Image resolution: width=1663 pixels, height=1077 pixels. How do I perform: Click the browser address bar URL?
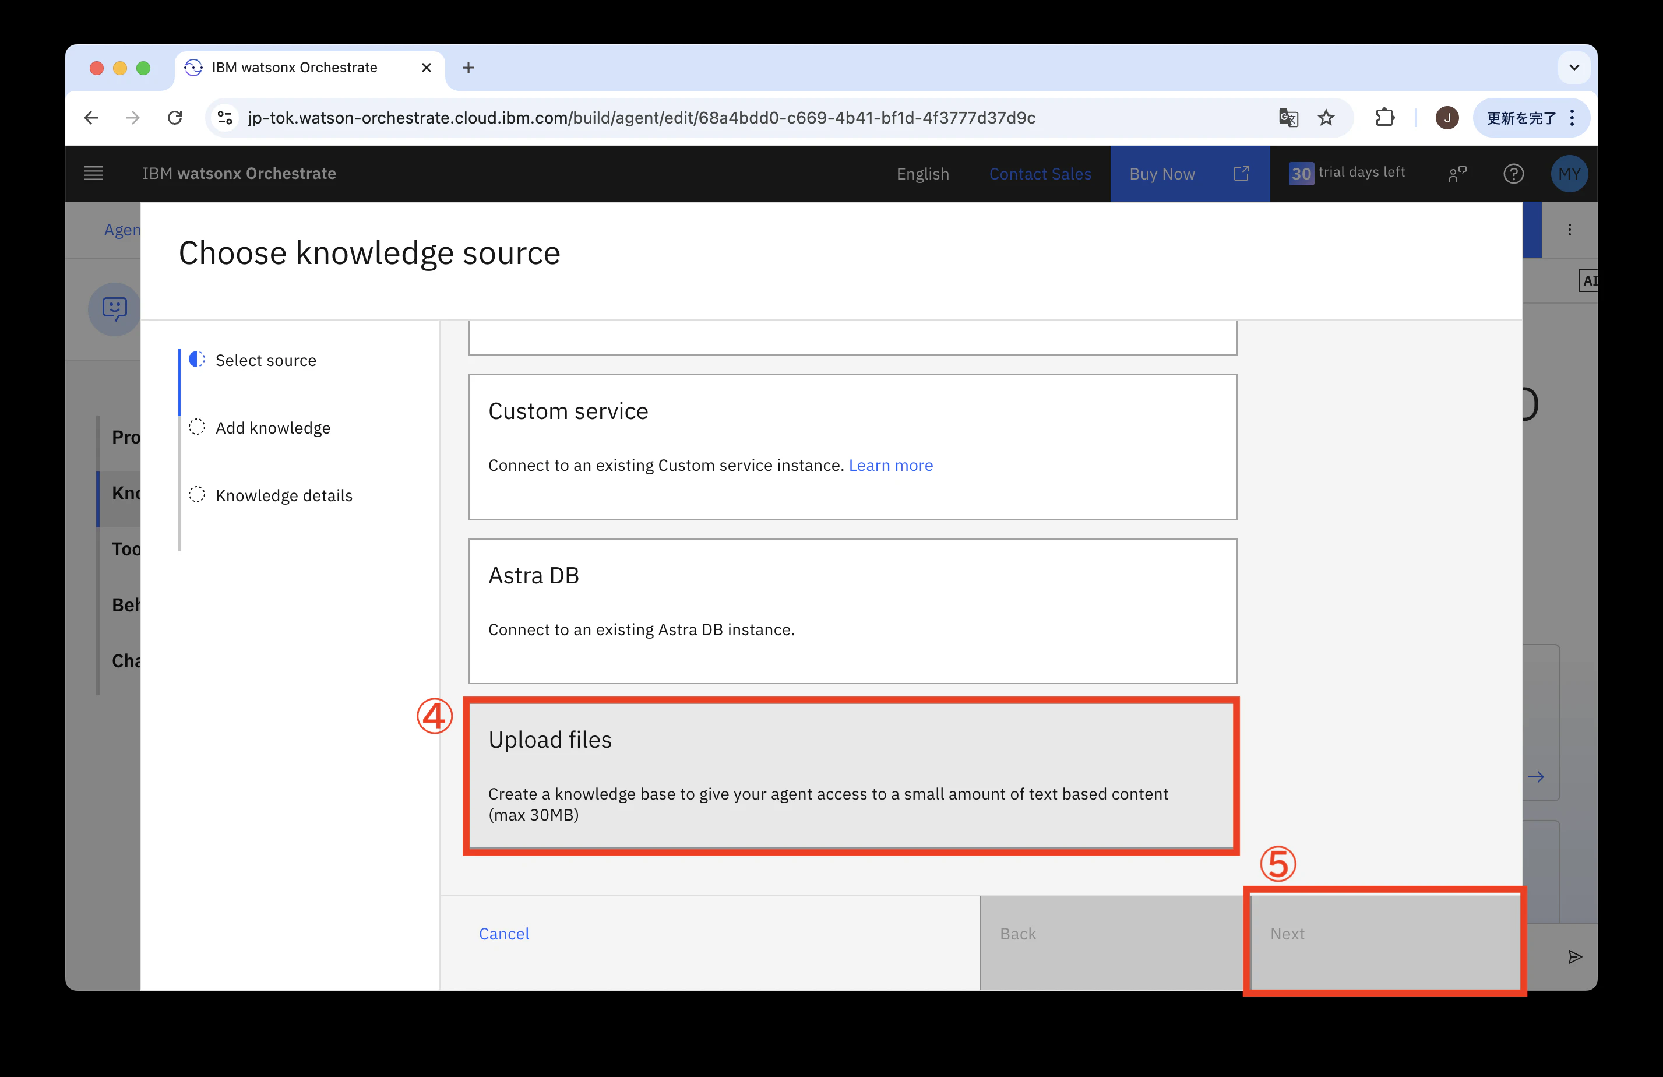point(642,117)
